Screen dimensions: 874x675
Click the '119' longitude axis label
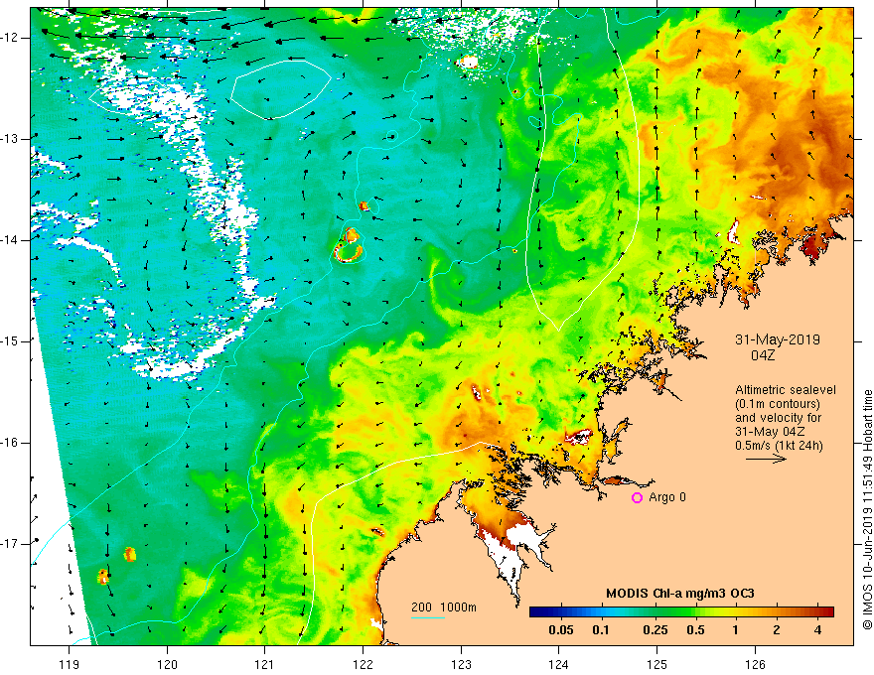(x=70, y=664)
